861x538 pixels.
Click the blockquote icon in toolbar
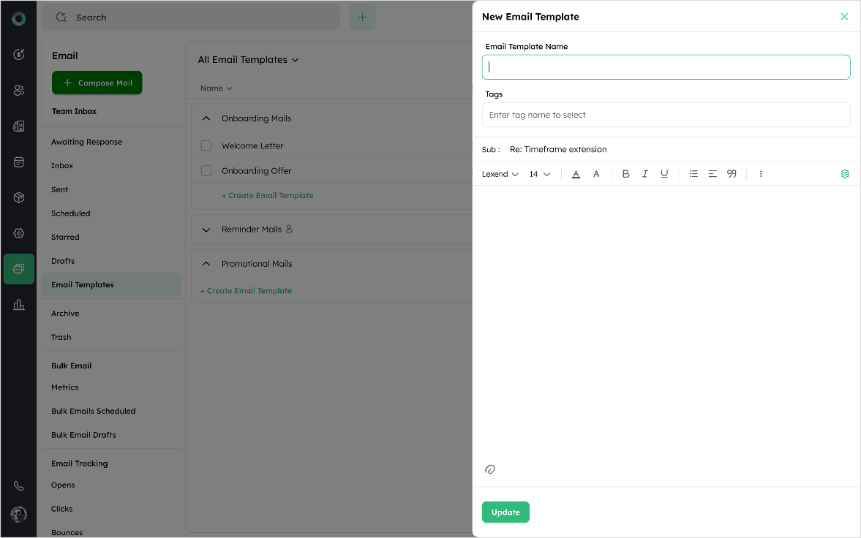732,174
